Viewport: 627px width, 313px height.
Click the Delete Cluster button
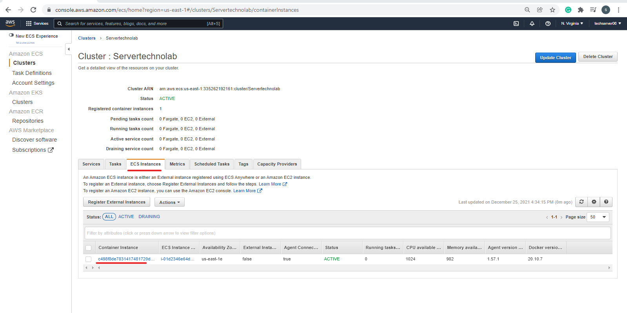tap(598, 57)
